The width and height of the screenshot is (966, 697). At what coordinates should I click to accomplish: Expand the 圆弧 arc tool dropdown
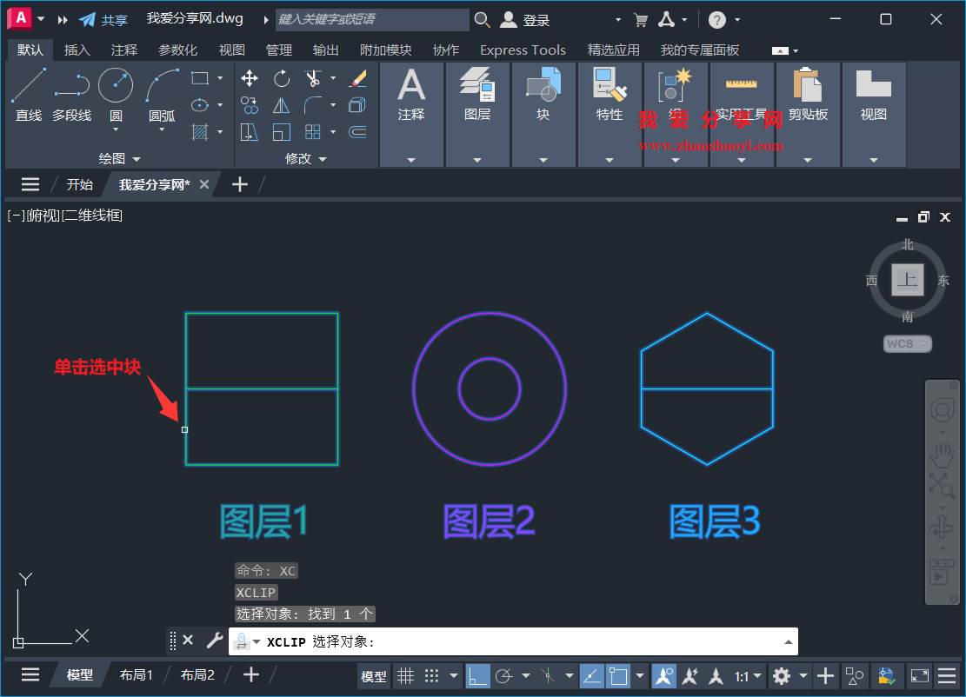(x=162, y=130)
